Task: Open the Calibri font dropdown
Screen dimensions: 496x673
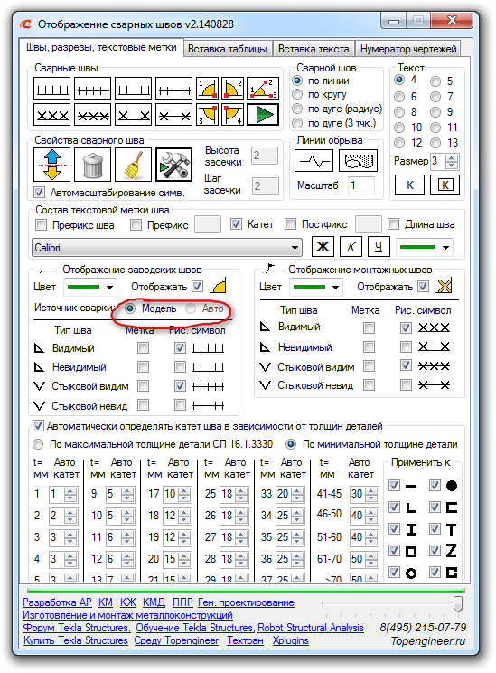Action: (x=167, y=248)
